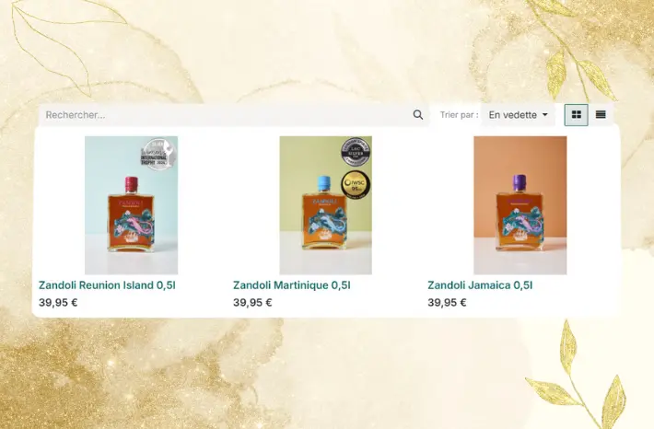Viewport: 654px width, 429px height.
Task: Click the 39,95 € price under Reunion Island
Action: click(58, 302)
